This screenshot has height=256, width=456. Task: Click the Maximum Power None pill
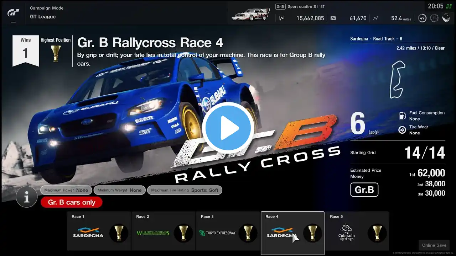66,190
